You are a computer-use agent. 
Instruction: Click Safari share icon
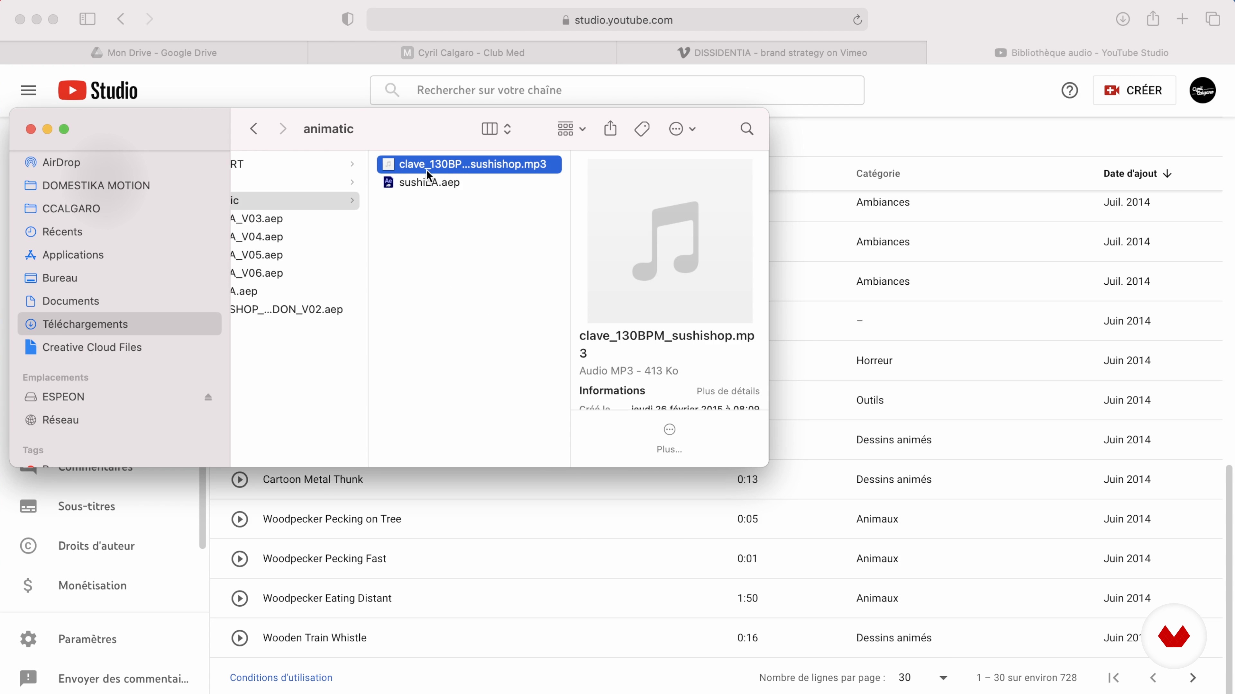click(1153, 19)
